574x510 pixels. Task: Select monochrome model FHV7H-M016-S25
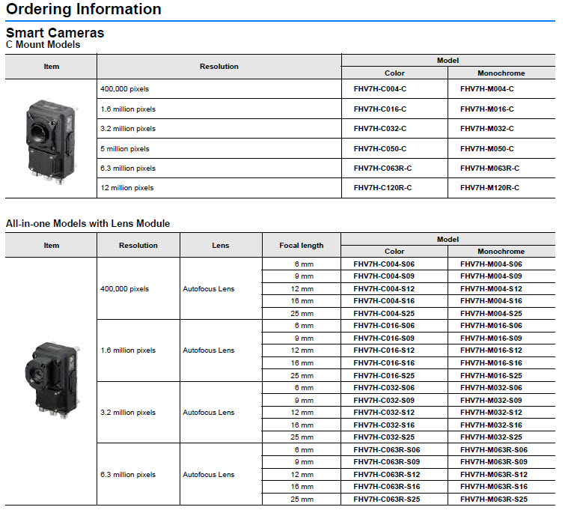pyautogui.click(x=491, y=375)
